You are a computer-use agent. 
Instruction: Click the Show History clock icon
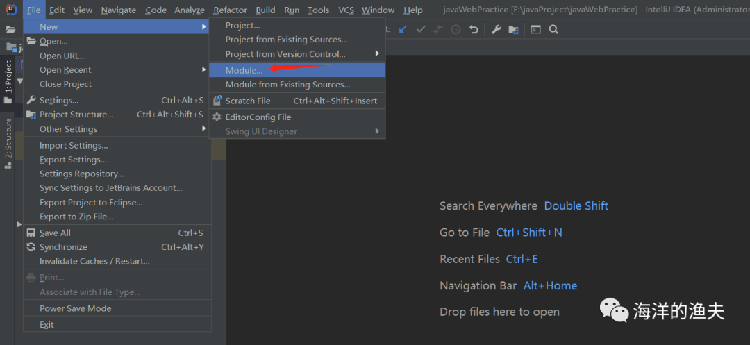pyautogui.click(x=456, y=30)
